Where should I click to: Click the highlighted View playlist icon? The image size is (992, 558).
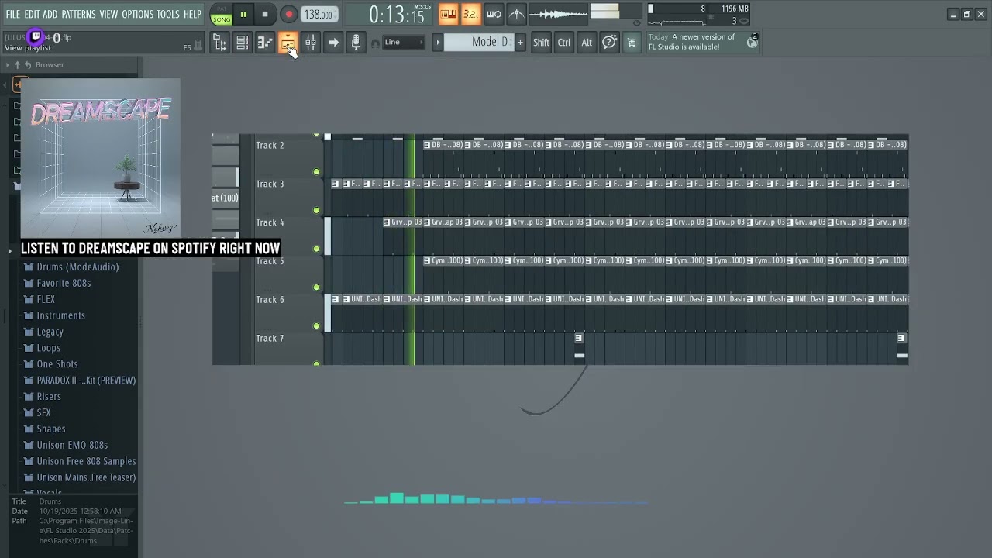(x=288, y=43)
